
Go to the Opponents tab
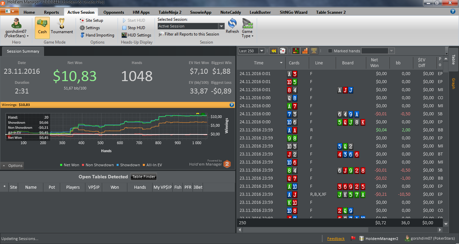[x=114, y=12]
